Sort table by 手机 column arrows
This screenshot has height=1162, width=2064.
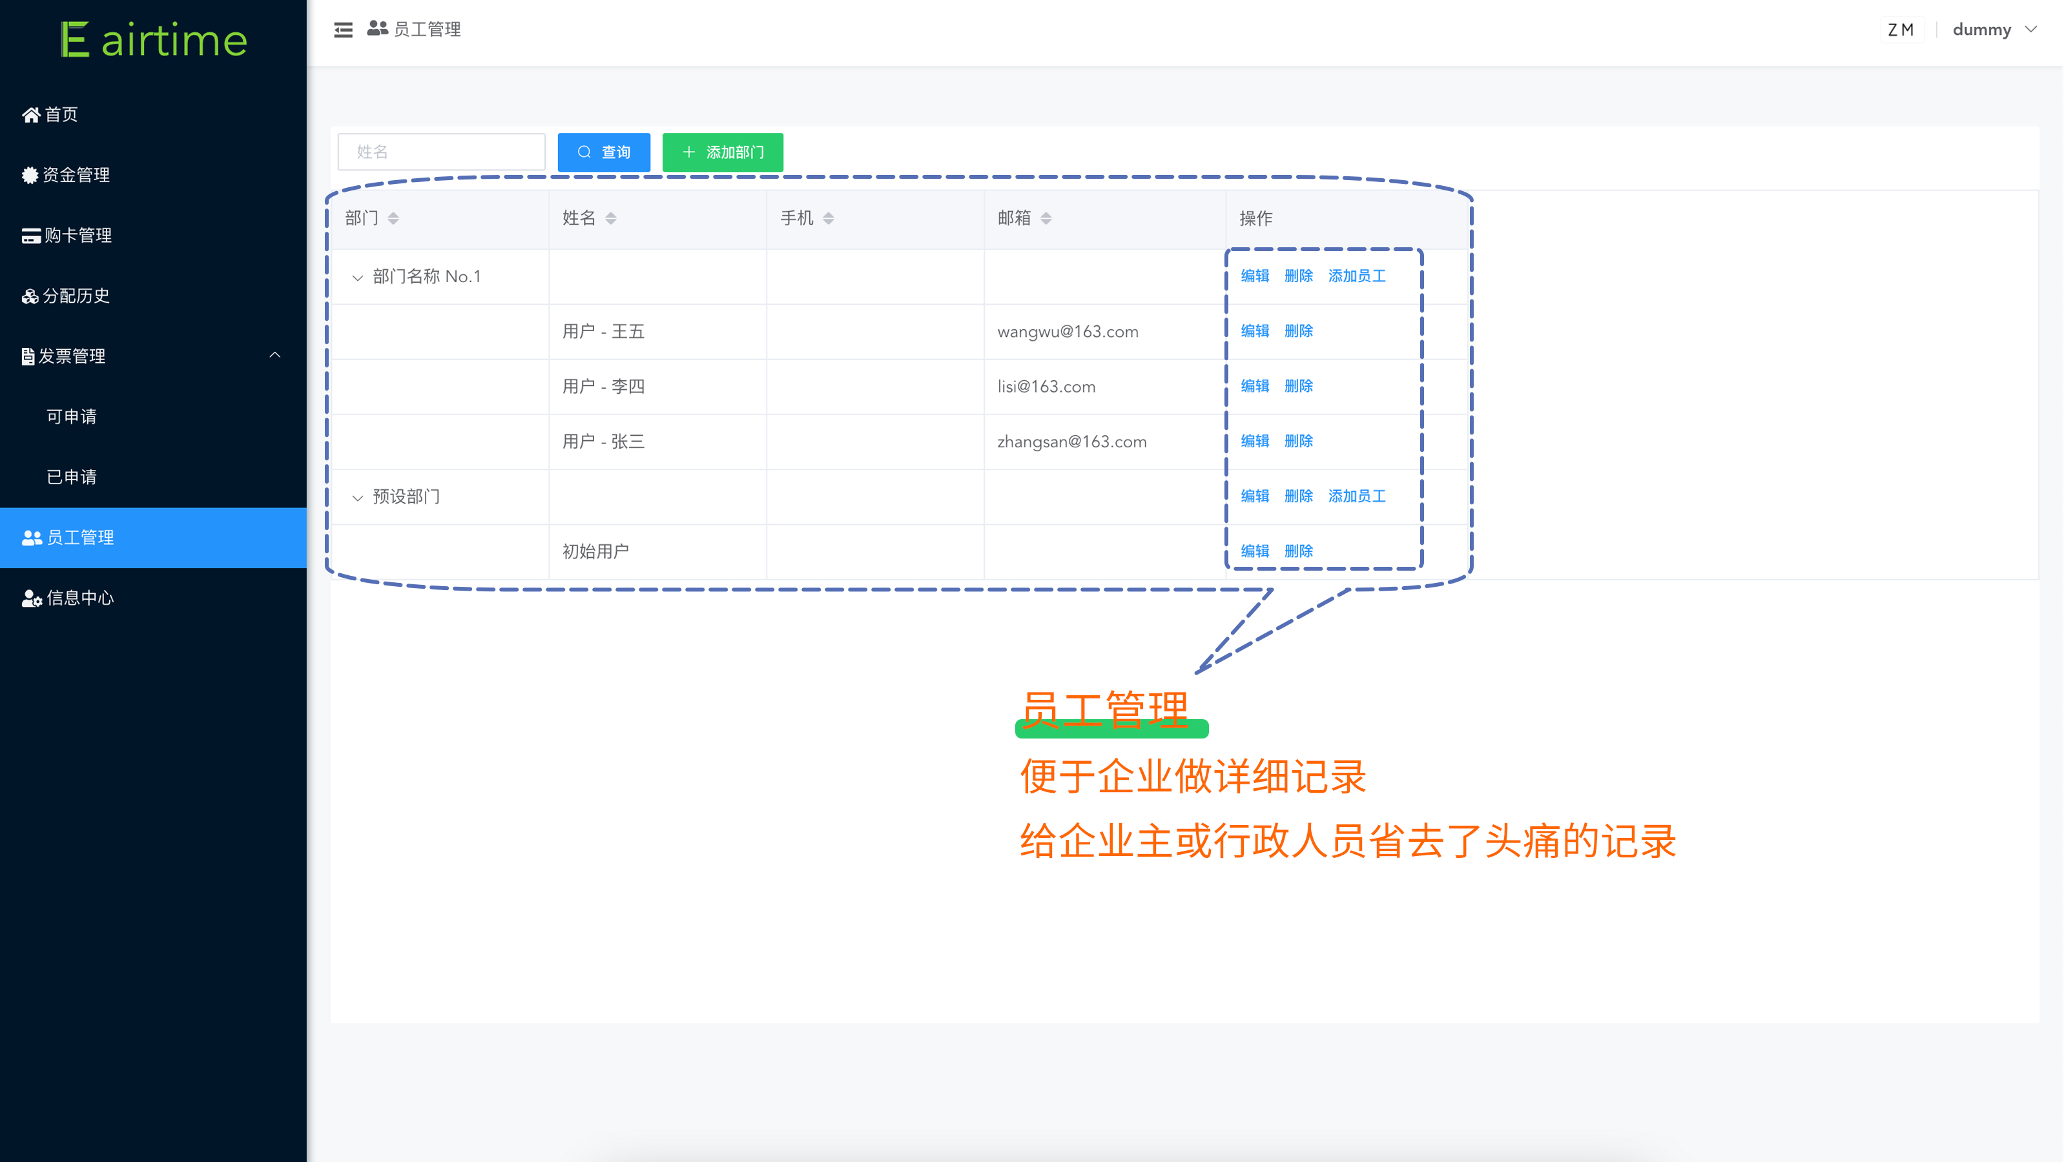point(829,219)
